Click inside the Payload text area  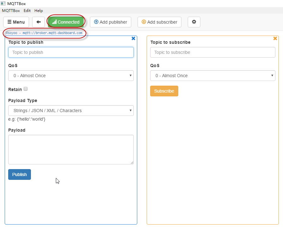click(x=71, y=150)
